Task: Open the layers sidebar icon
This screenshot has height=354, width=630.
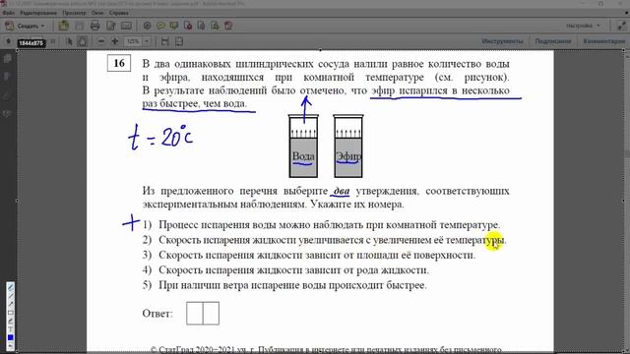Action: 7,114
